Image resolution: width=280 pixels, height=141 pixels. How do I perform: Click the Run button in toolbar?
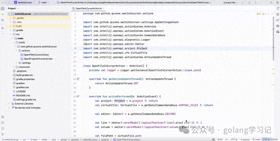tap(243, 3)
